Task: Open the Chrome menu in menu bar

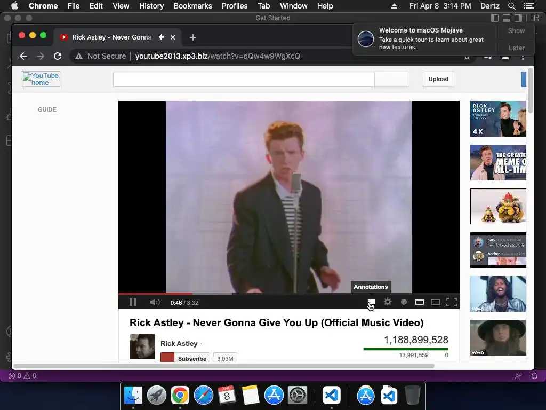Action: (x=43, y=6)
